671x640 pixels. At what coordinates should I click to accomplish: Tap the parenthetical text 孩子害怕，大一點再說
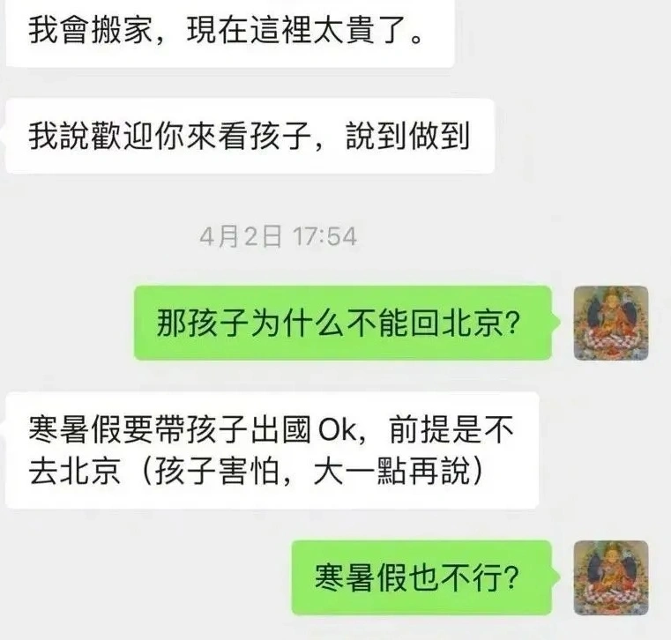coord(312,472)
